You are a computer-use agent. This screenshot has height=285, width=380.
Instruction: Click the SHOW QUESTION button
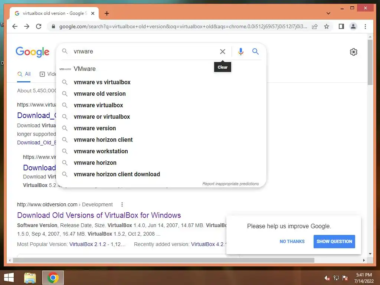tap(334, 241)
